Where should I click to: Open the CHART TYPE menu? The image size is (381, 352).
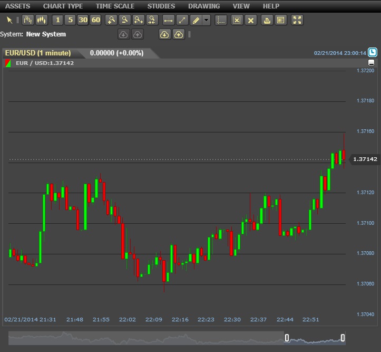(63, 6)
